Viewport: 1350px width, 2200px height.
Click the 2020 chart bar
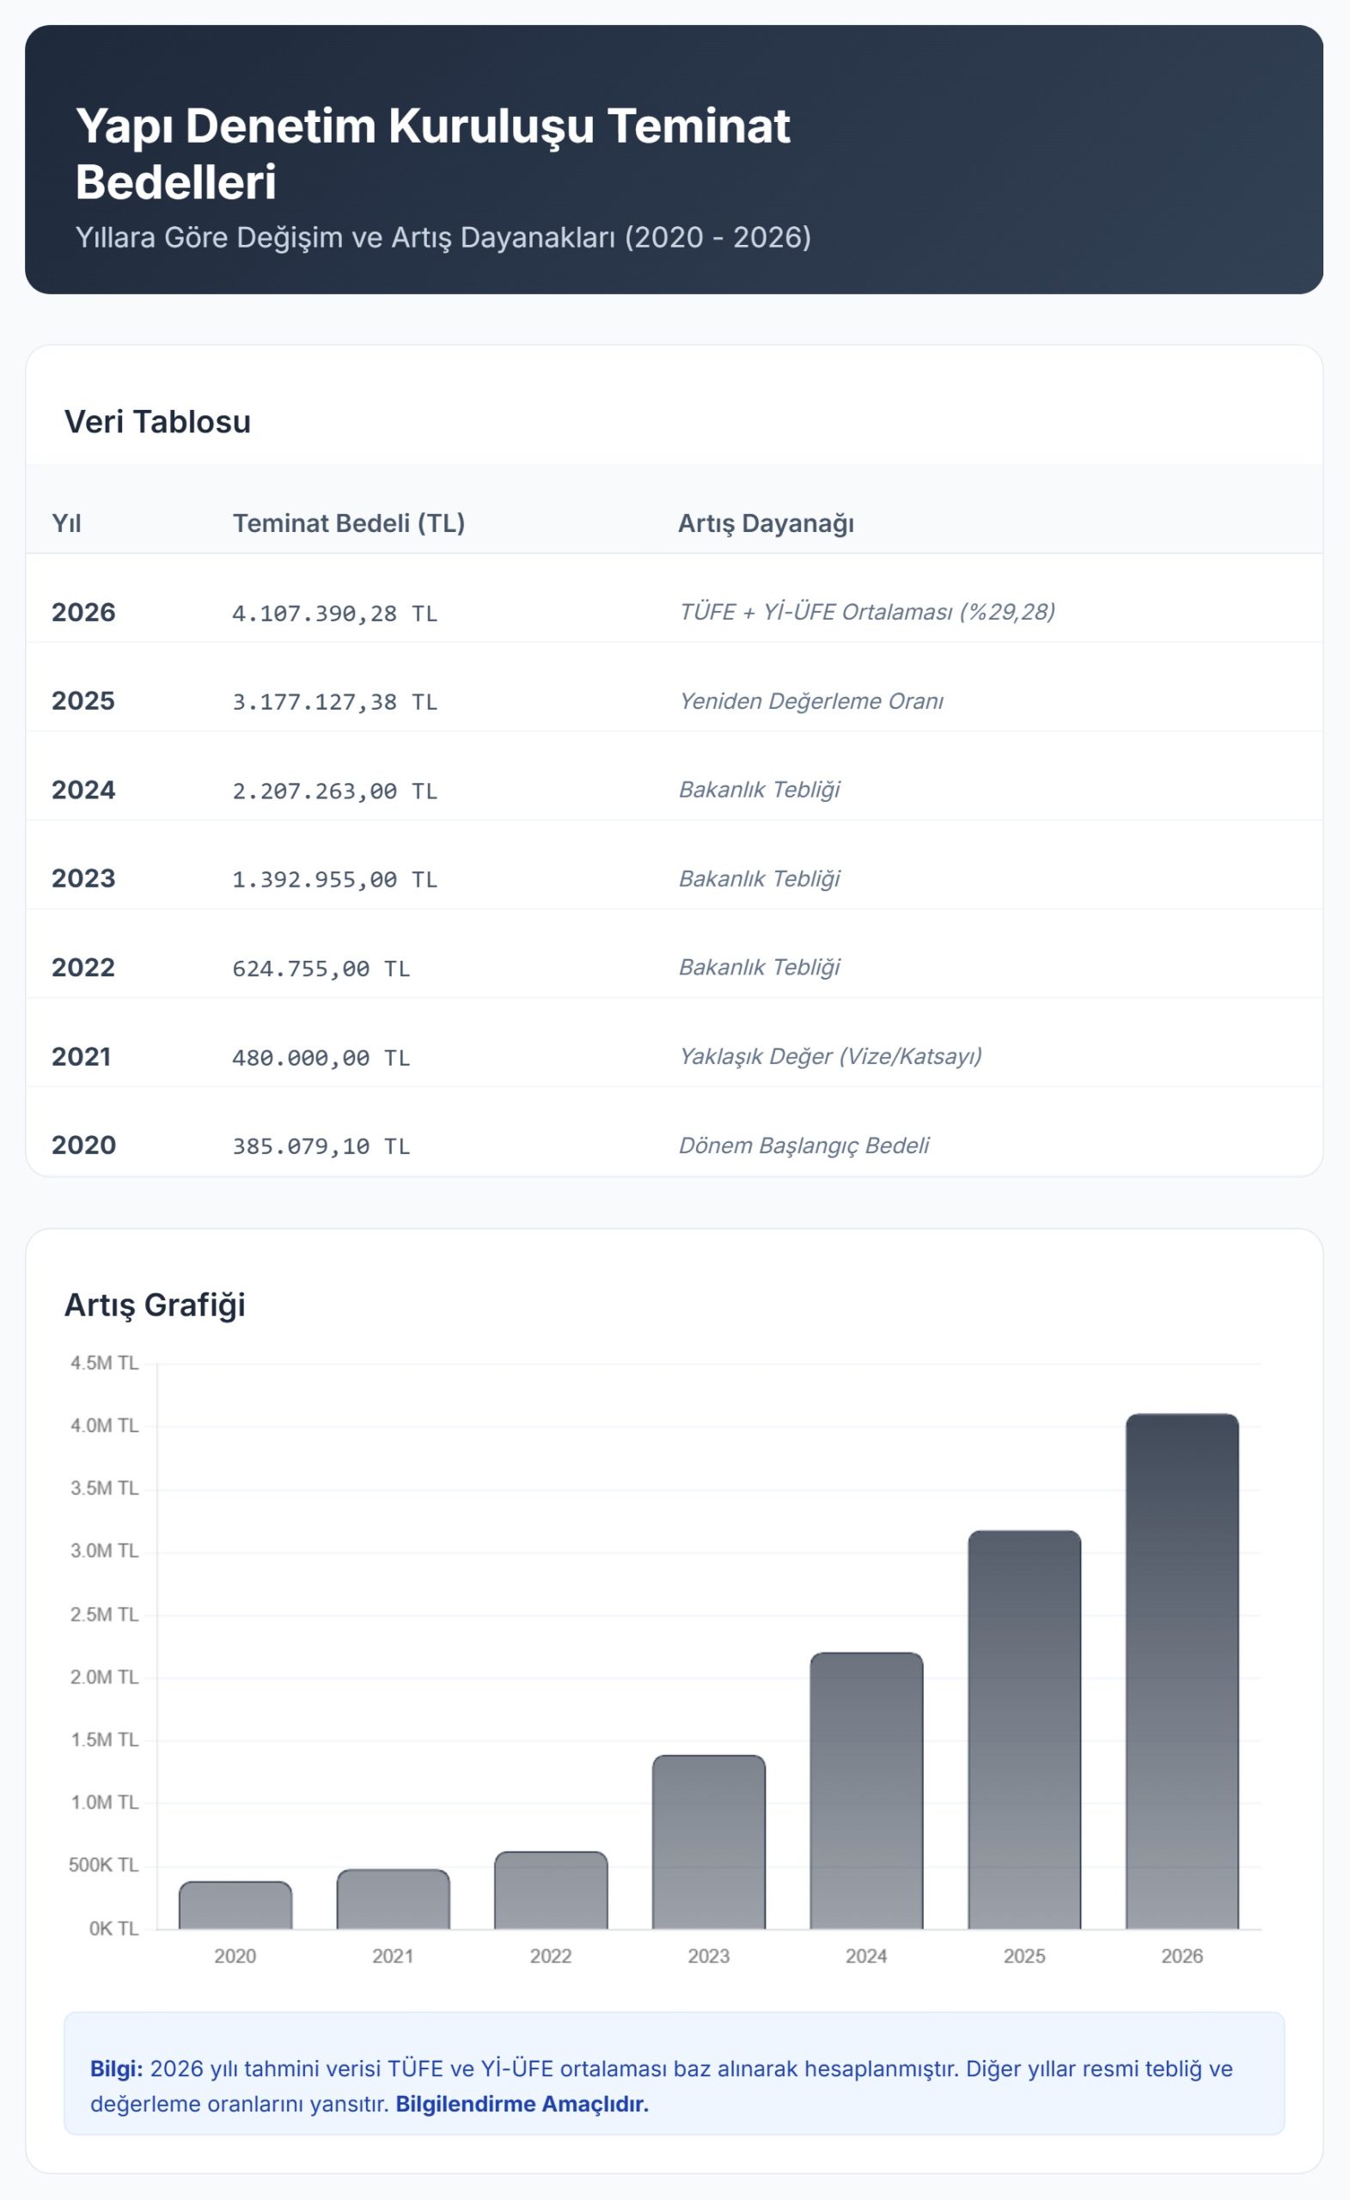[235, 1904]
